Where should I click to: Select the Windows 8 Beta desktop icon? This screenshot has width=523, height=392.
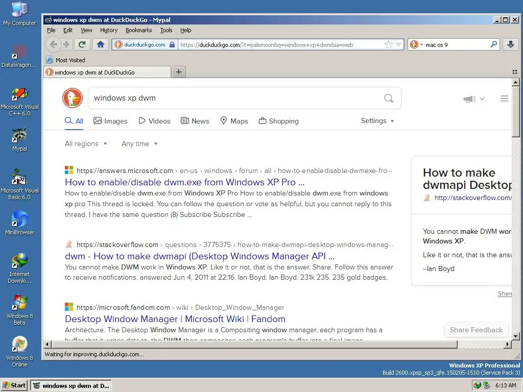click(x=19, y=310)
